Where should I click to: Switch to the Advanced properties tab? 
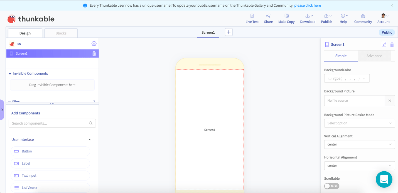[374, 56]
